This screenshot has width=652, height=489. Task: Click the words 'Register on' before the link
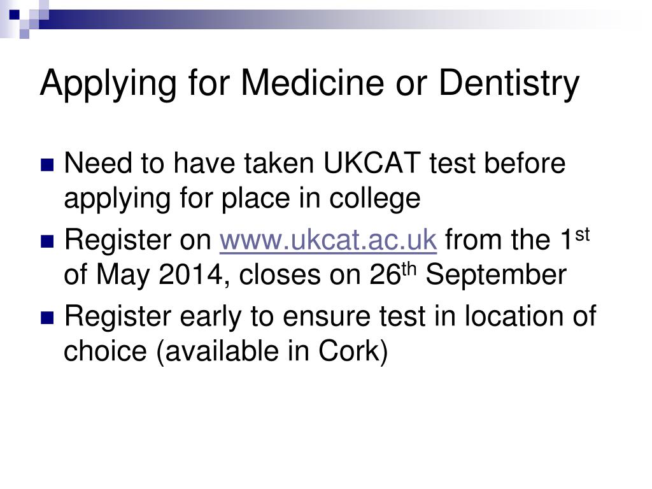click(138, 240)
